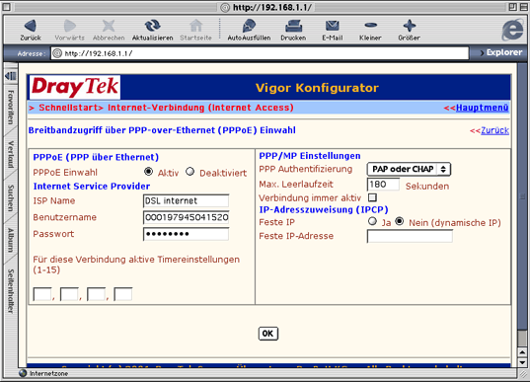Open the Seitenhalter side tab
The height and width of the screenshot is (382, 530).
point(11,291)
